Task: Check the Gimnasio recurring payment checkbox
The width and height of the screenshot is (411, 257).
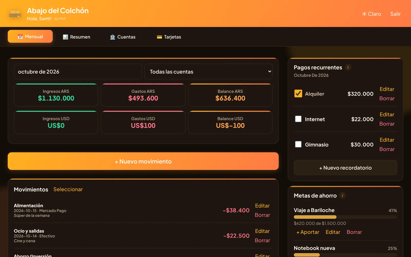Action: [298, 144]
